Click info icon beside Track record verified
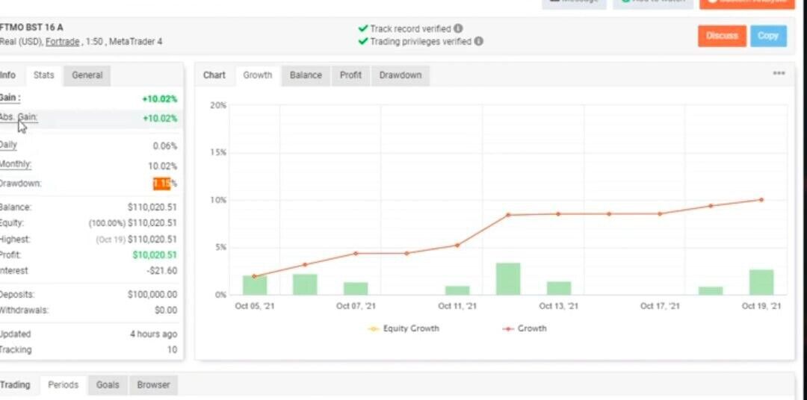Viewport: 807px width, 400px height. tap(458, 28)
